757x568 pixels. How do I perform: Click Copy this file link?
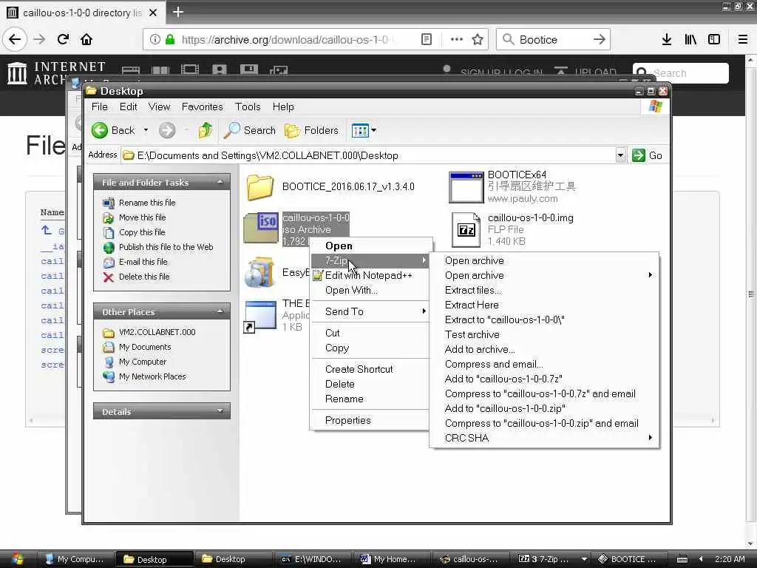pos(142,232)
